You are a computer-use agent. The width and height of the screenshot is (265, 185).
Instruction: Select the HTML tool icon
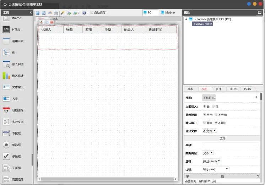click(6, 29)
